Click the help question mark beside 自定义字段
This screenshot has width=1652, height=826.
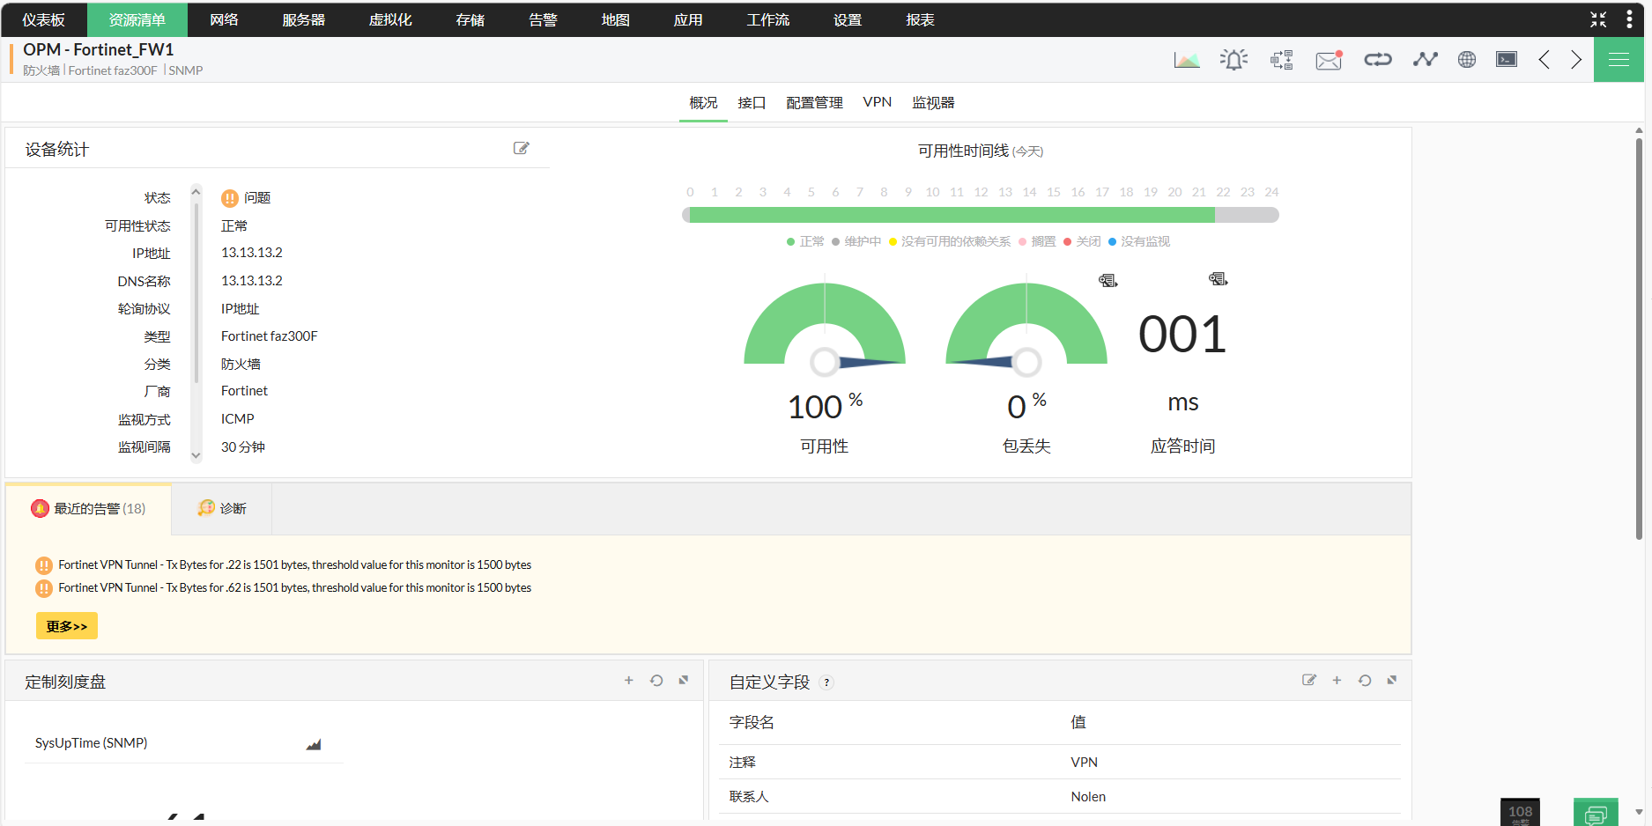[826, 682]
